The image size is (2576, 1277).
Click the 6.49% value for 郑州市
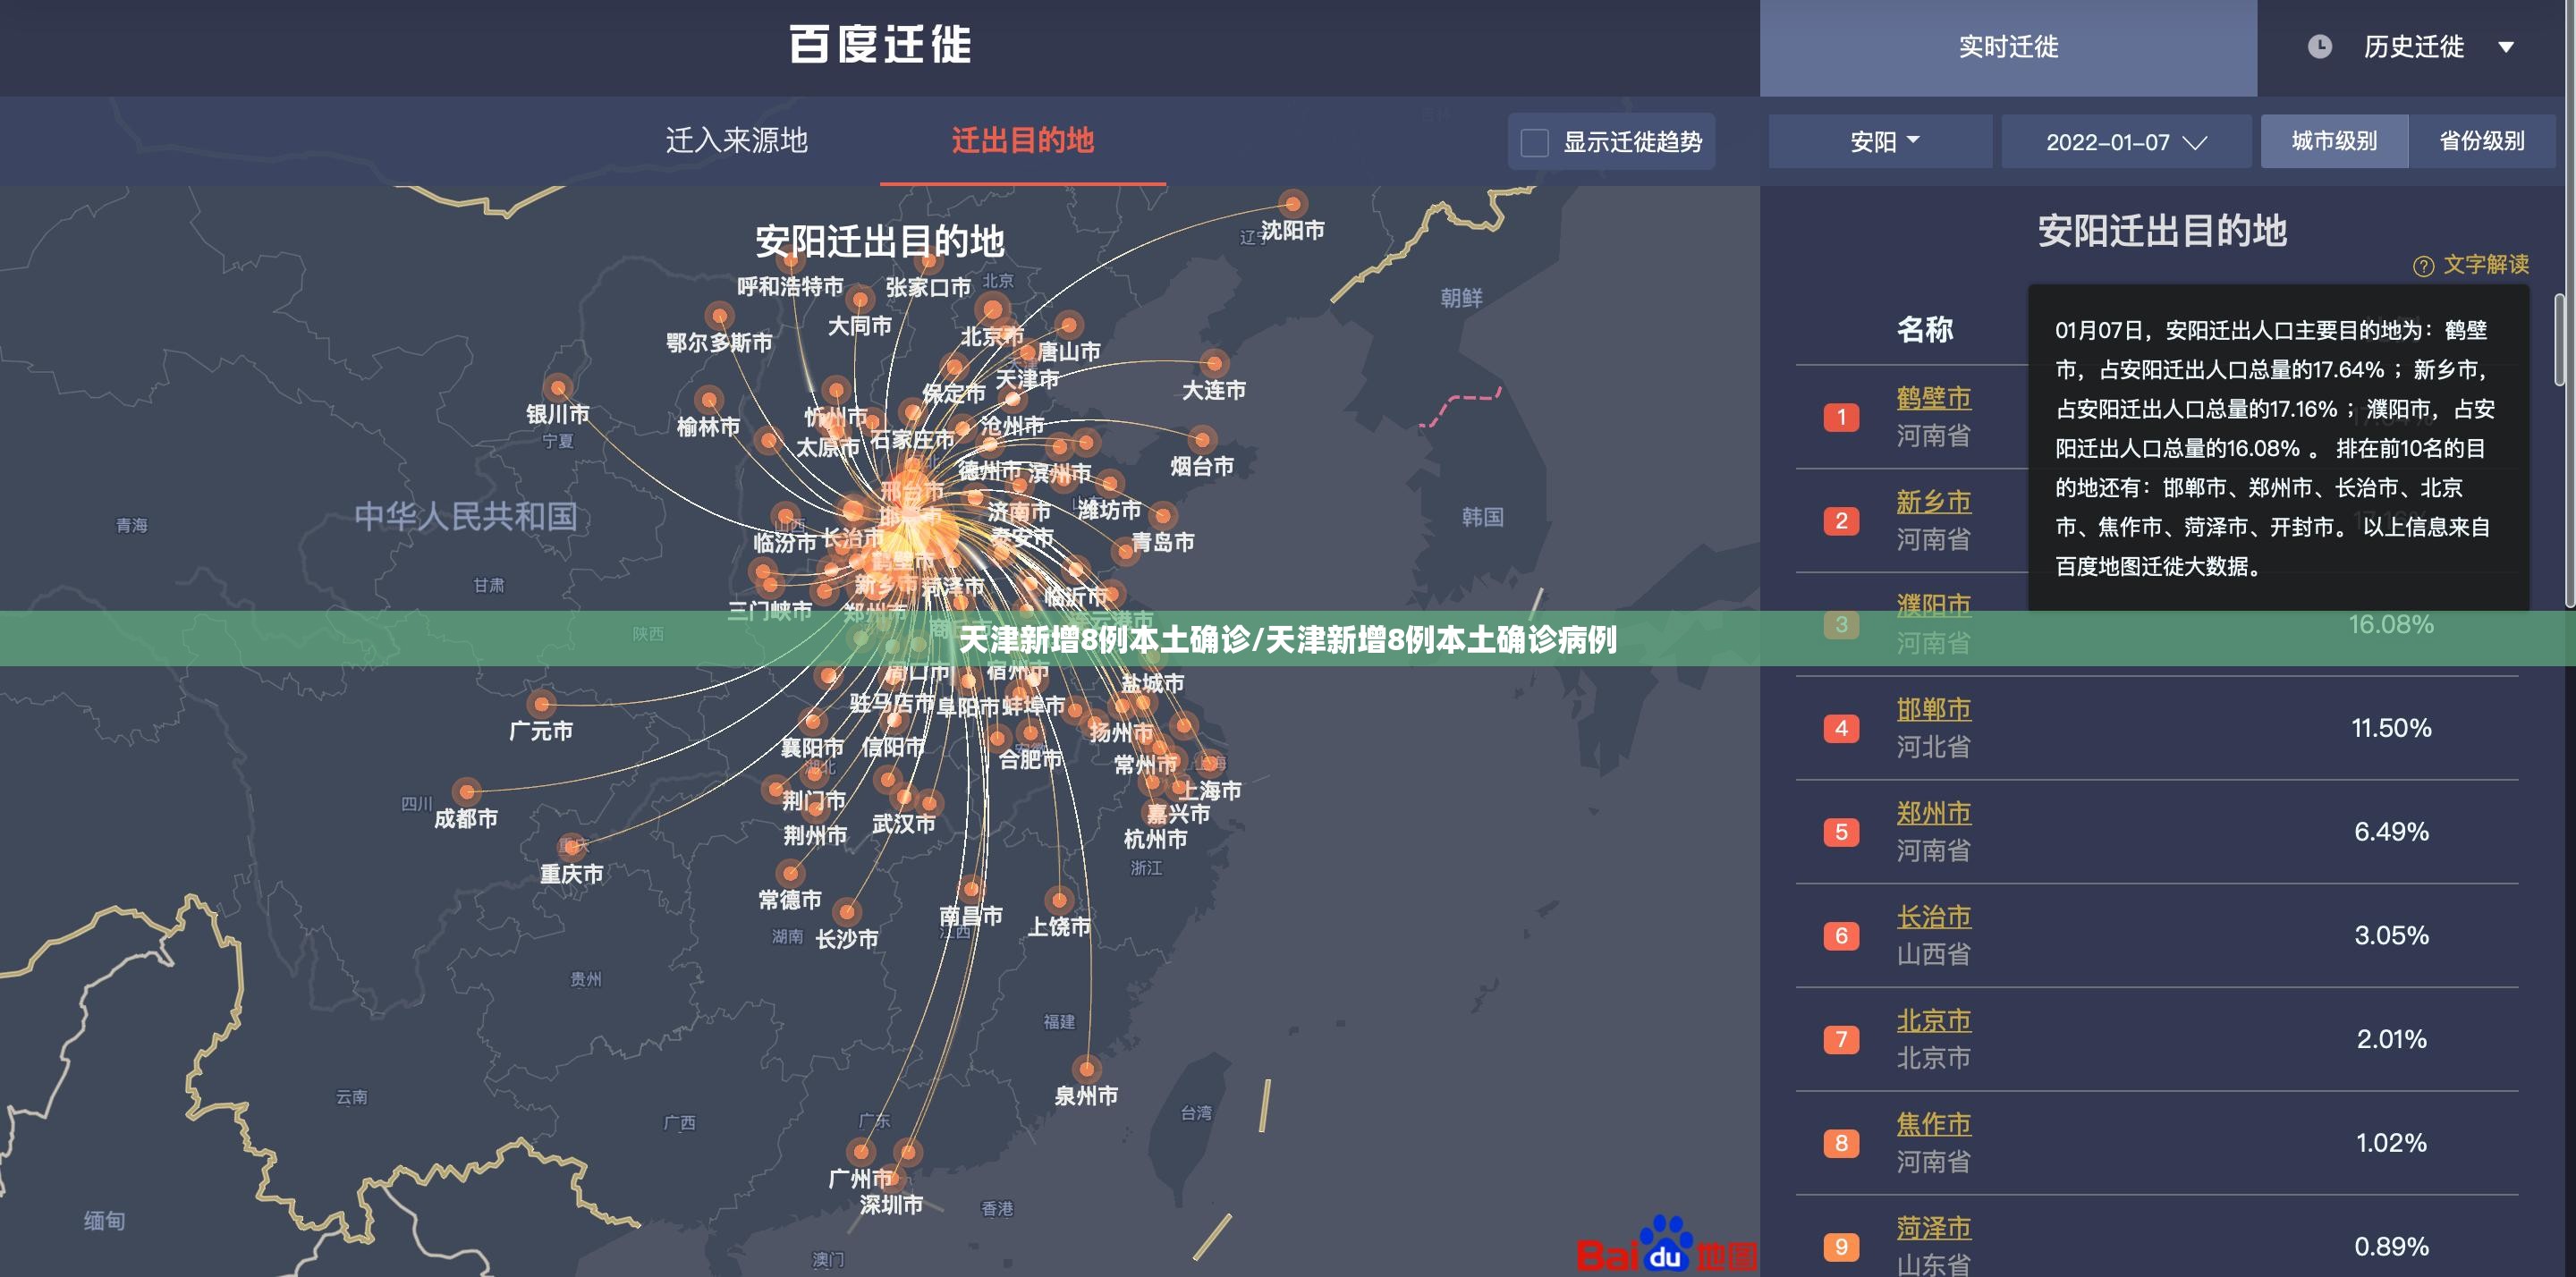pos(2391,832)
